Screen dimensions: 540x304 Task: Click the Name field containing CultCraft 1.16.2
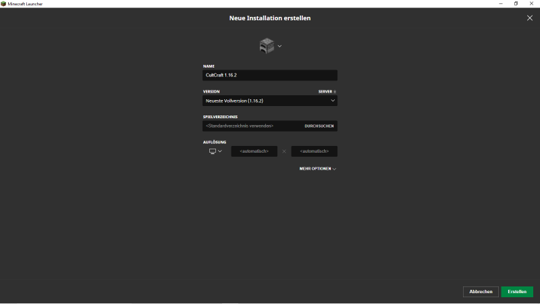(269, 76)
